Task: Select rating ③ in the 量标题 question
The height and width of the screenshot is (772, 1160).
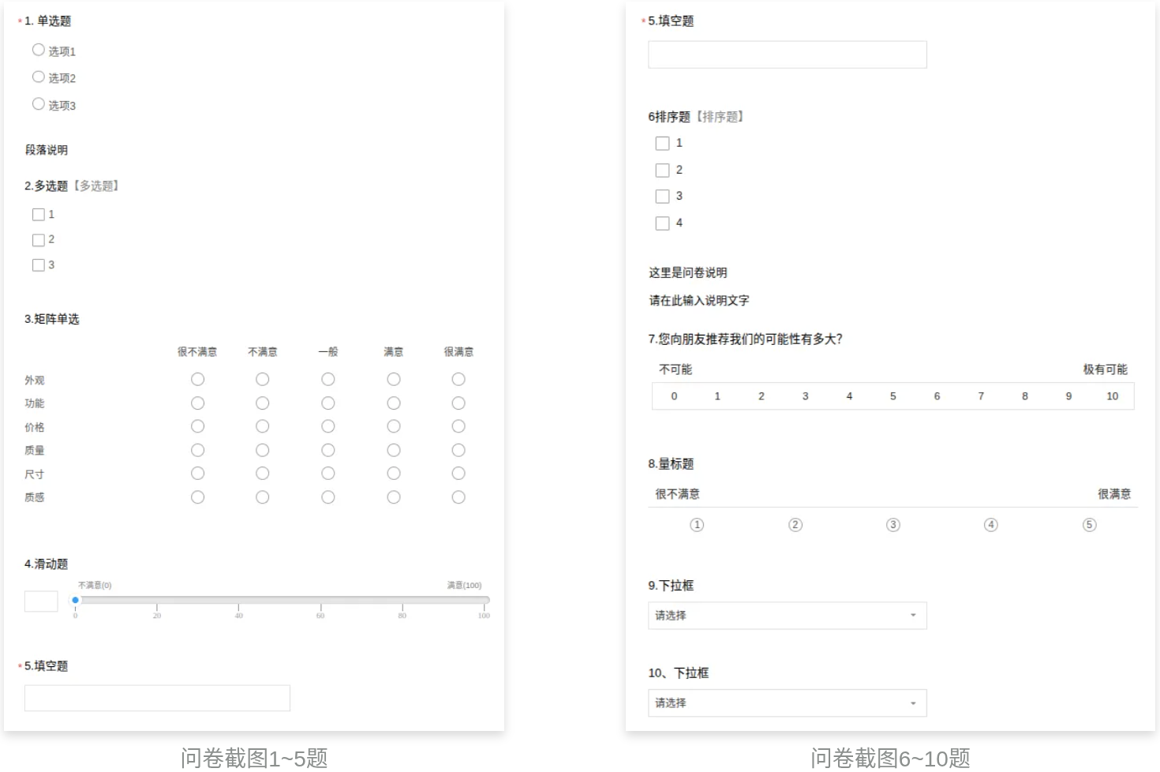Action: tap(892, 524)
